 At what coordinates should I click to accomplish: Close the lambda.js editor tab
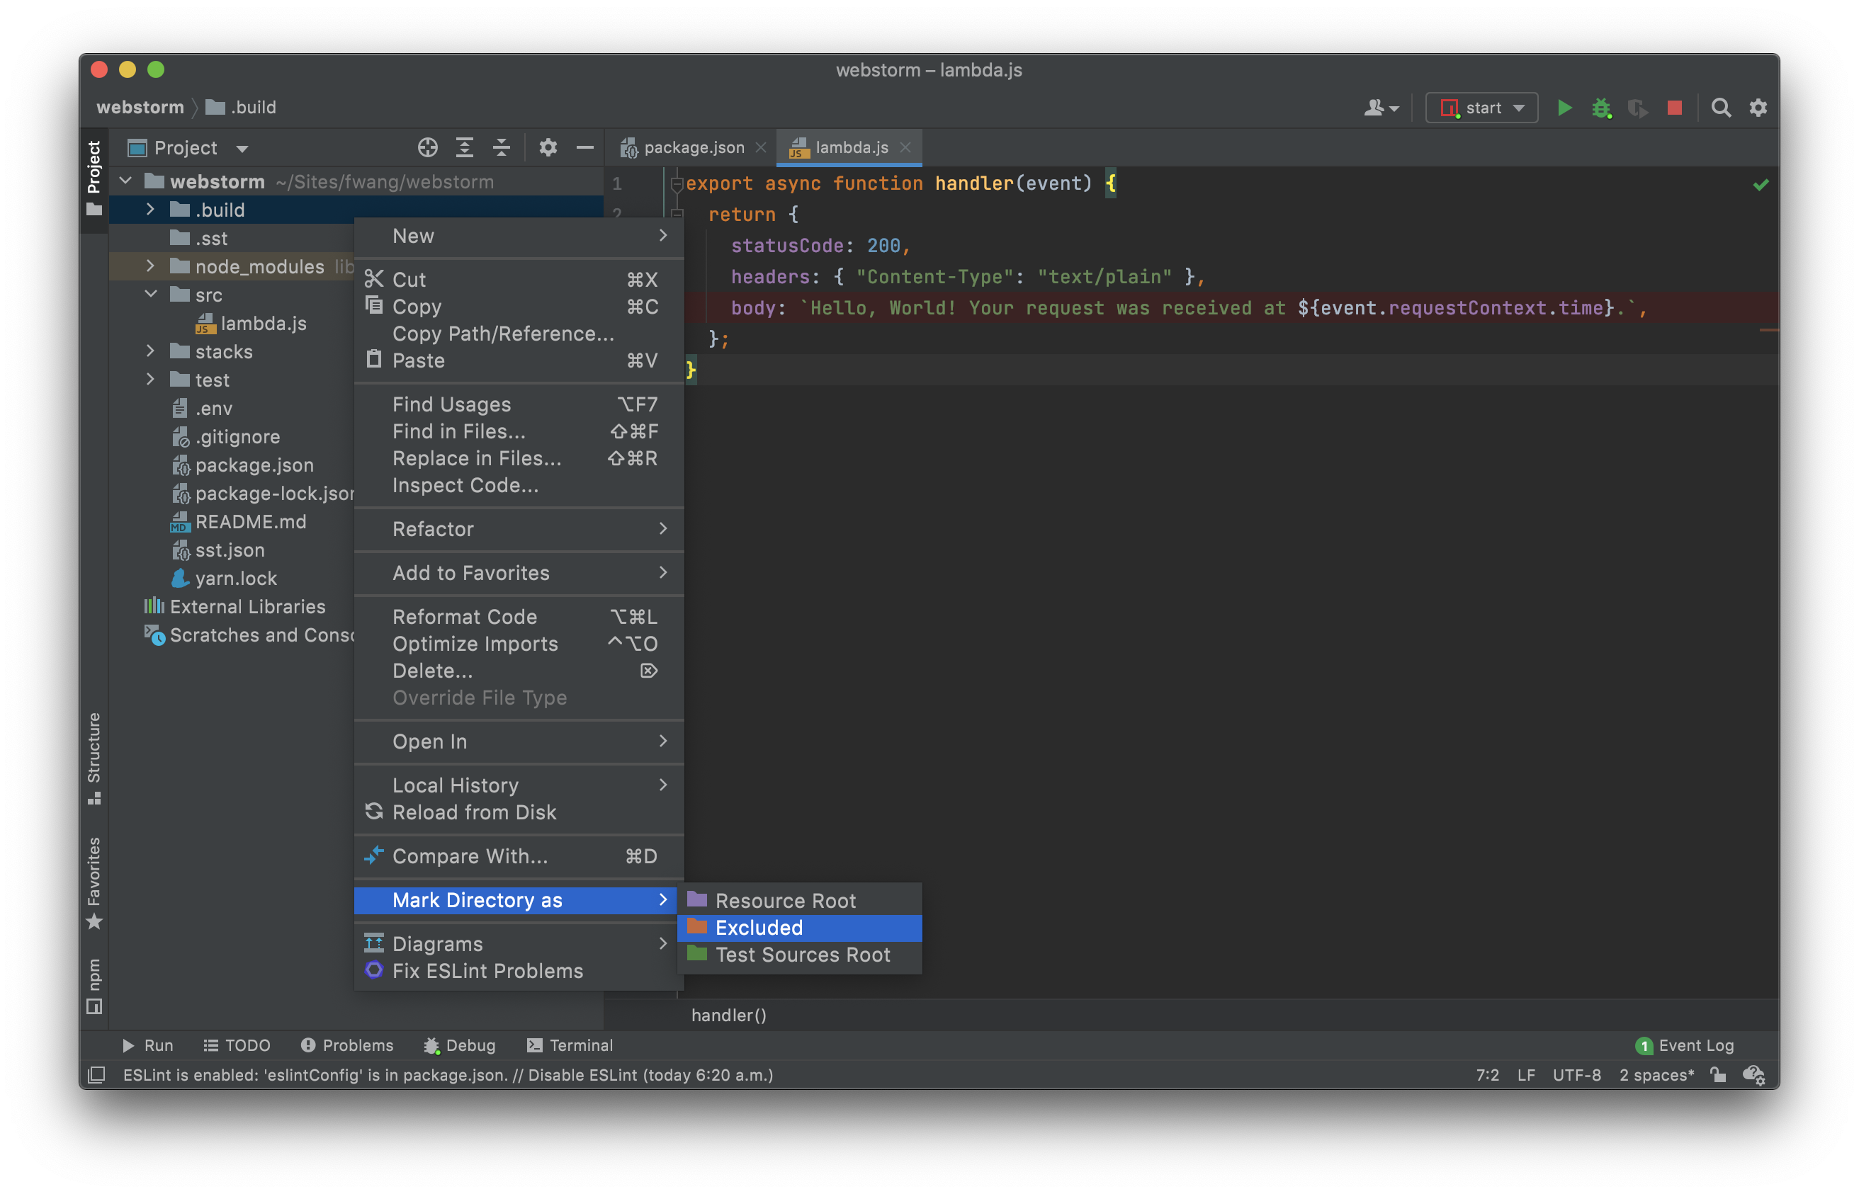pos(905,147)
